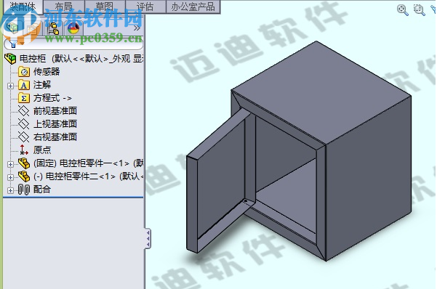Viewport: 437px width, 289px height.
Task: Click the 注解 A folder icon
Action: click(24, 85)
